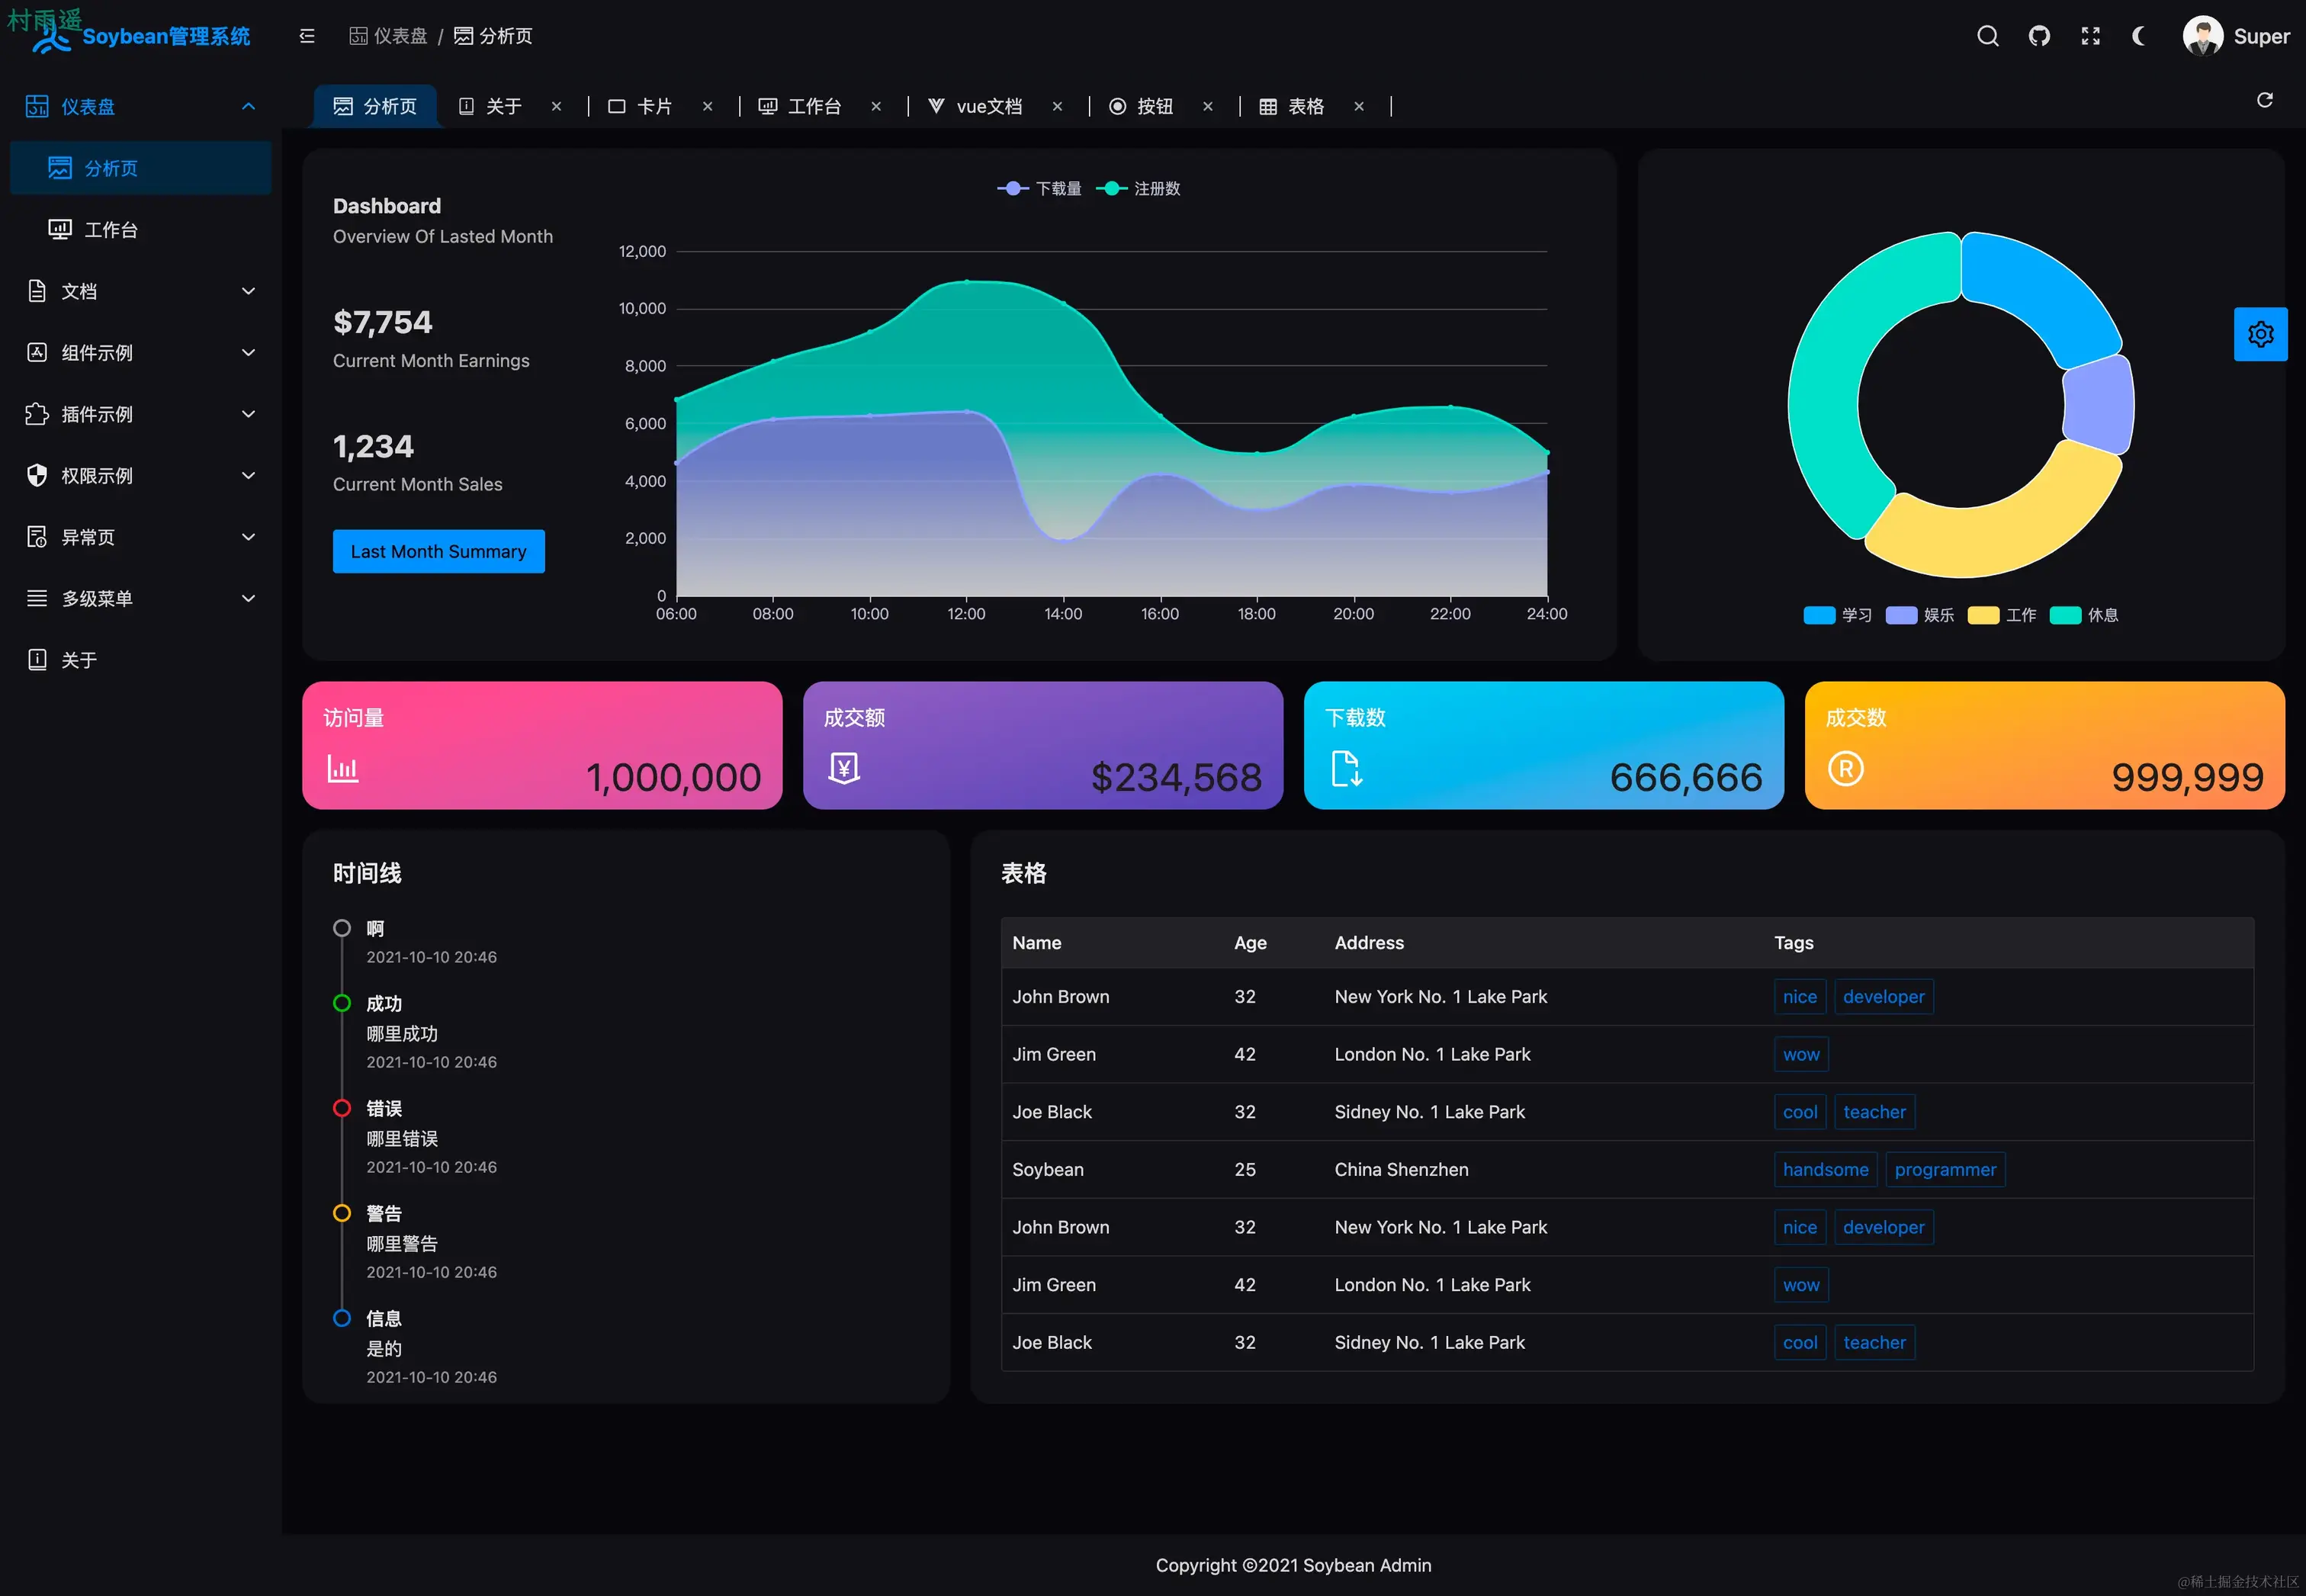
Task: Close the 卡片 tab
Action: tap(707, 107)
